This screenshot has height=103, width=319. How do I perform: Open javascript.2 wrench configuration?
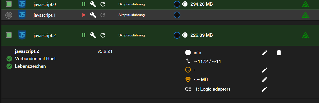tap(93, 36)
